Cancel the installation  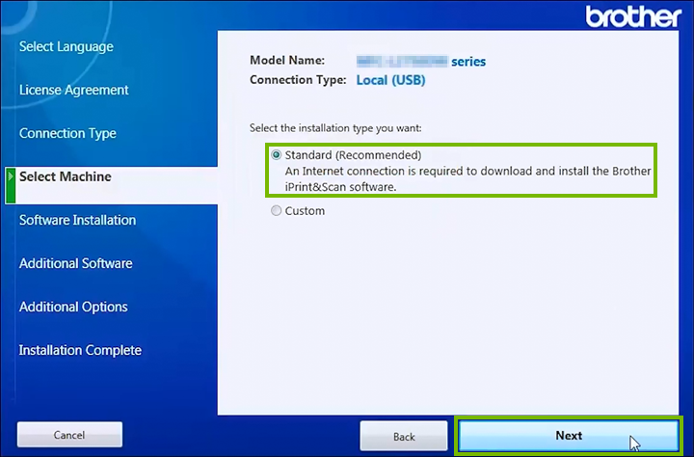tap(69, 435)
